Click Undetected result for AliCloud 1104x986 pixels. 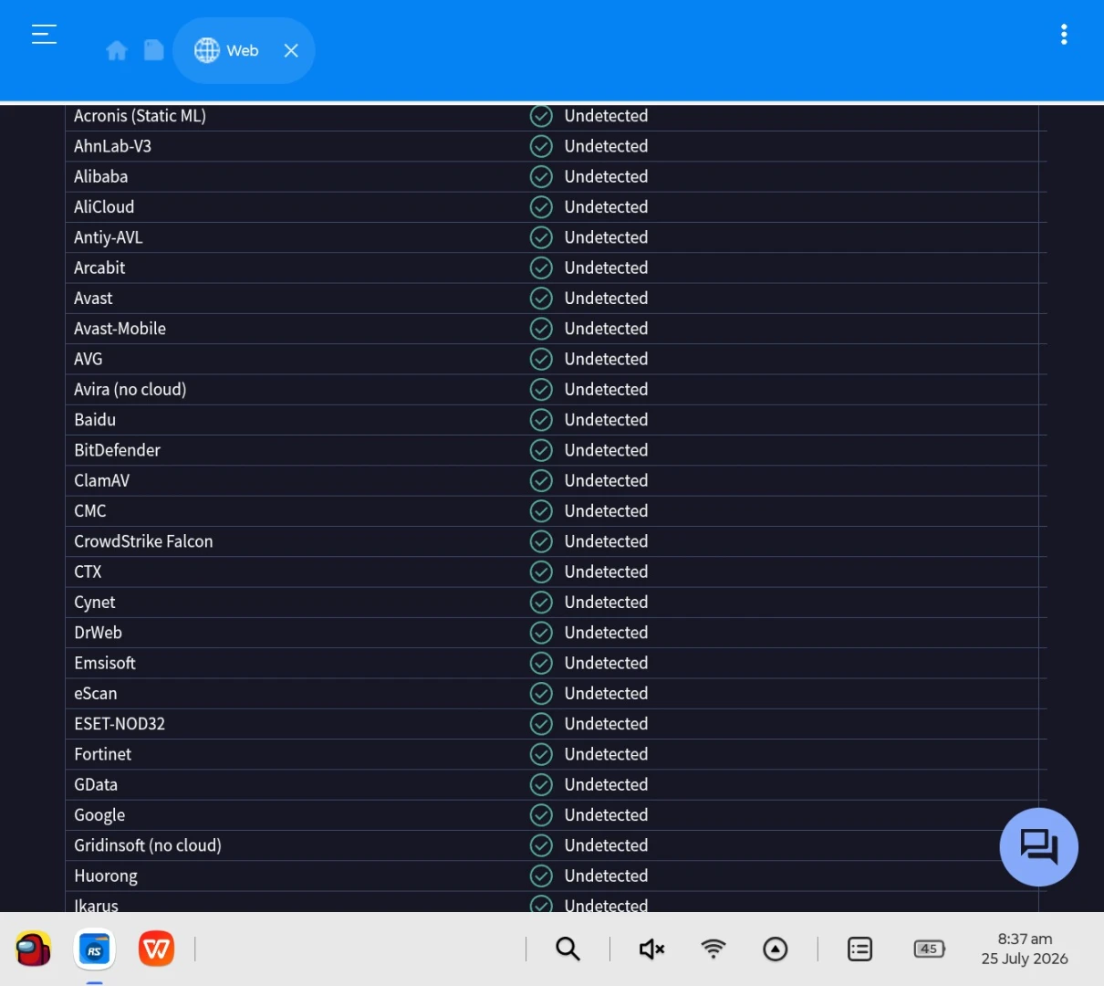[606, 207]
